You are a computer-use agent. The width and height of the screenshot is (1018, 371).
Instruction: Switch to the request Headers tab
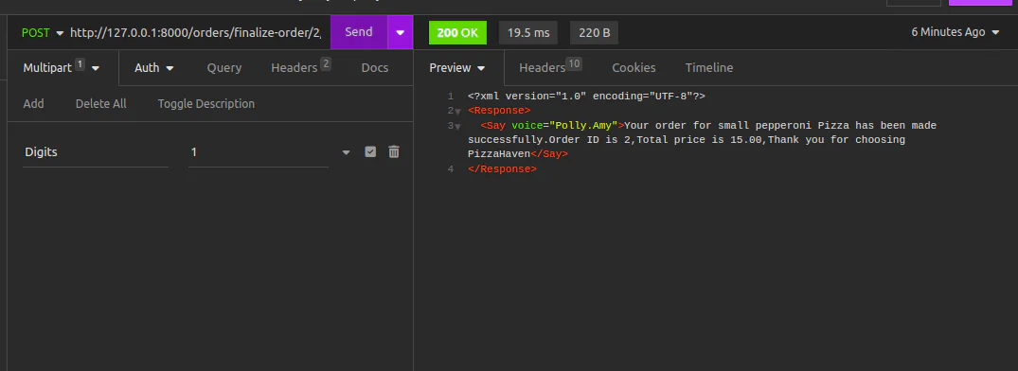pyautogui.click(x=300, y=67)
